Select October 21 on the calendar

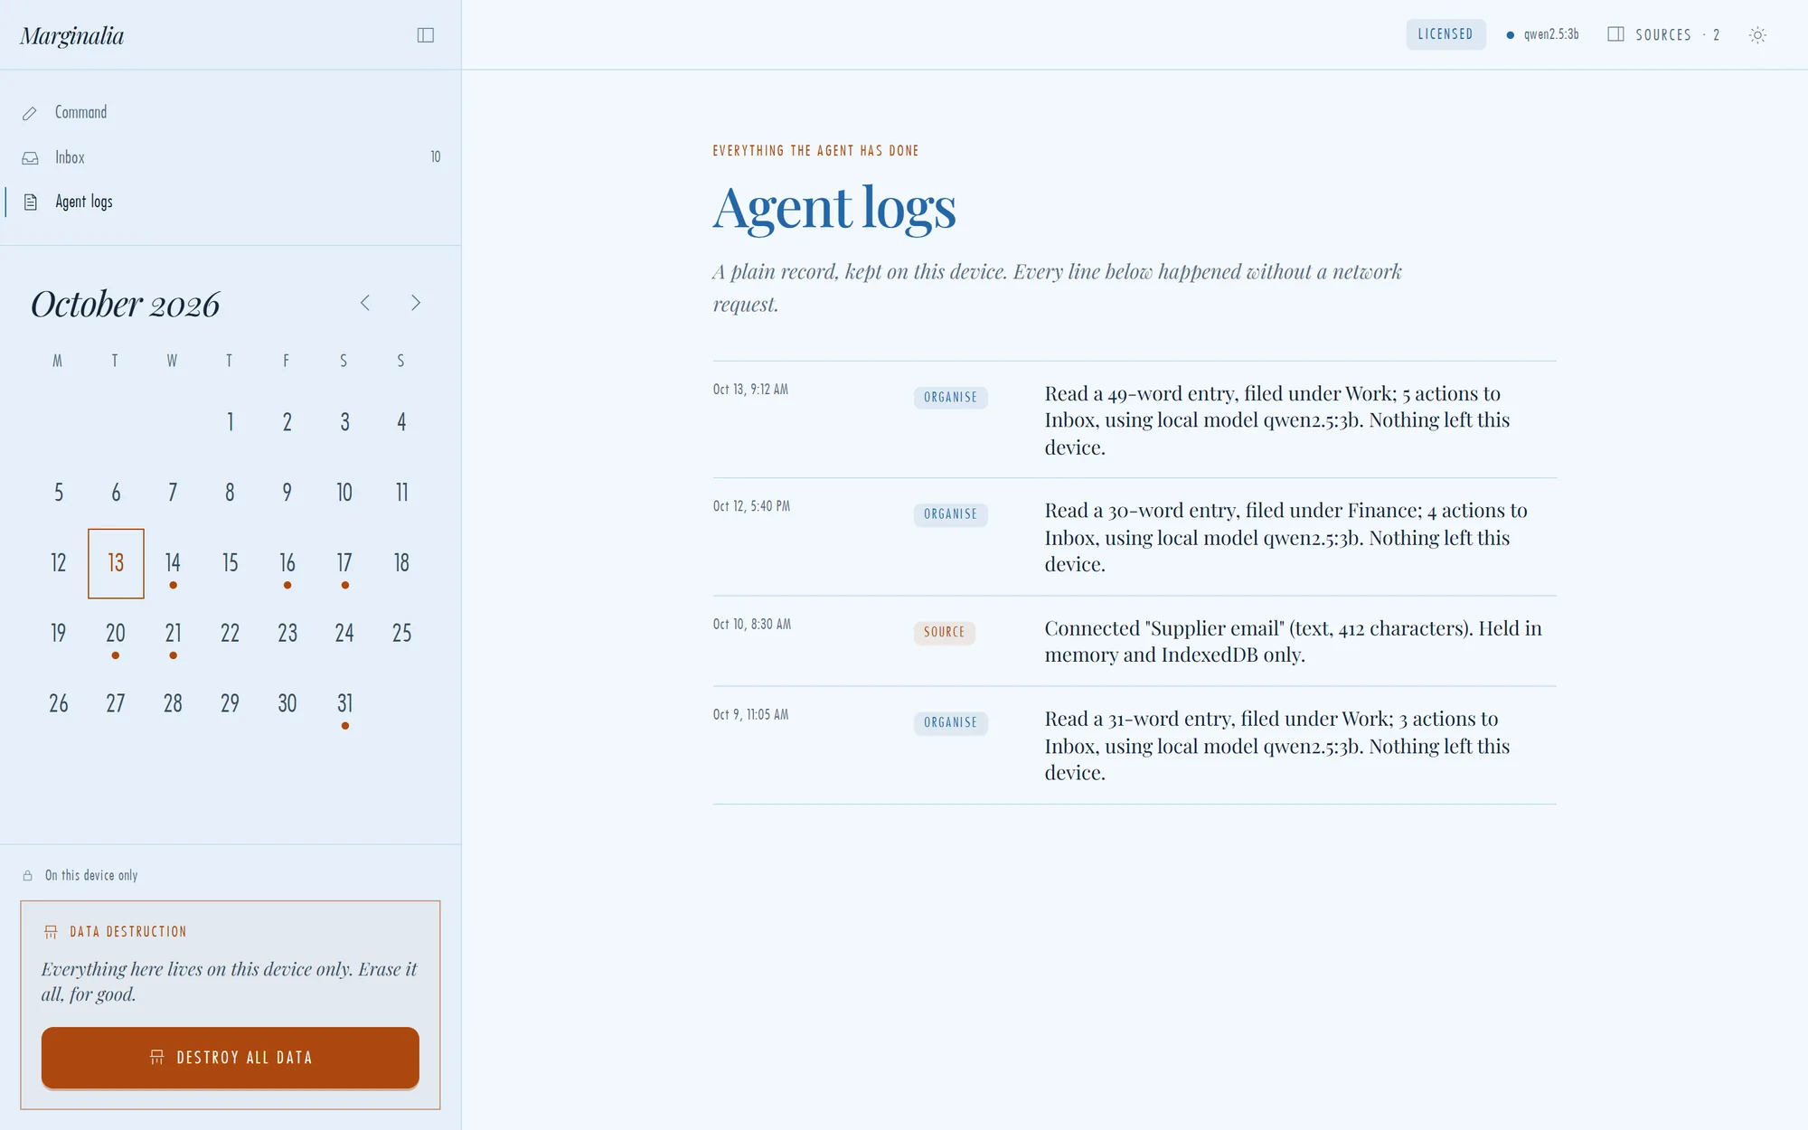tap(173, 634)
